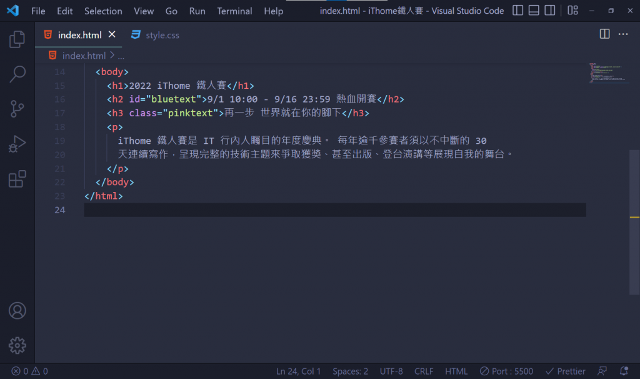Open the Edit menu
The height and width of the screenshot is (379, 640).
65,11
